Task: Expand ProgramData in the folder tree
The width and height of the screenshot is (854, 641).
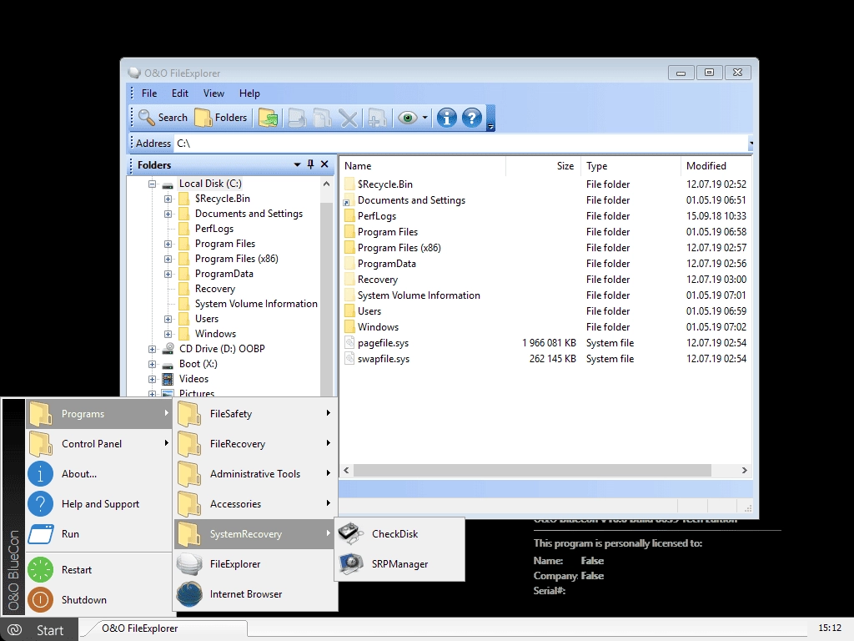Action: pyautogui.click(x=168, y=274)
